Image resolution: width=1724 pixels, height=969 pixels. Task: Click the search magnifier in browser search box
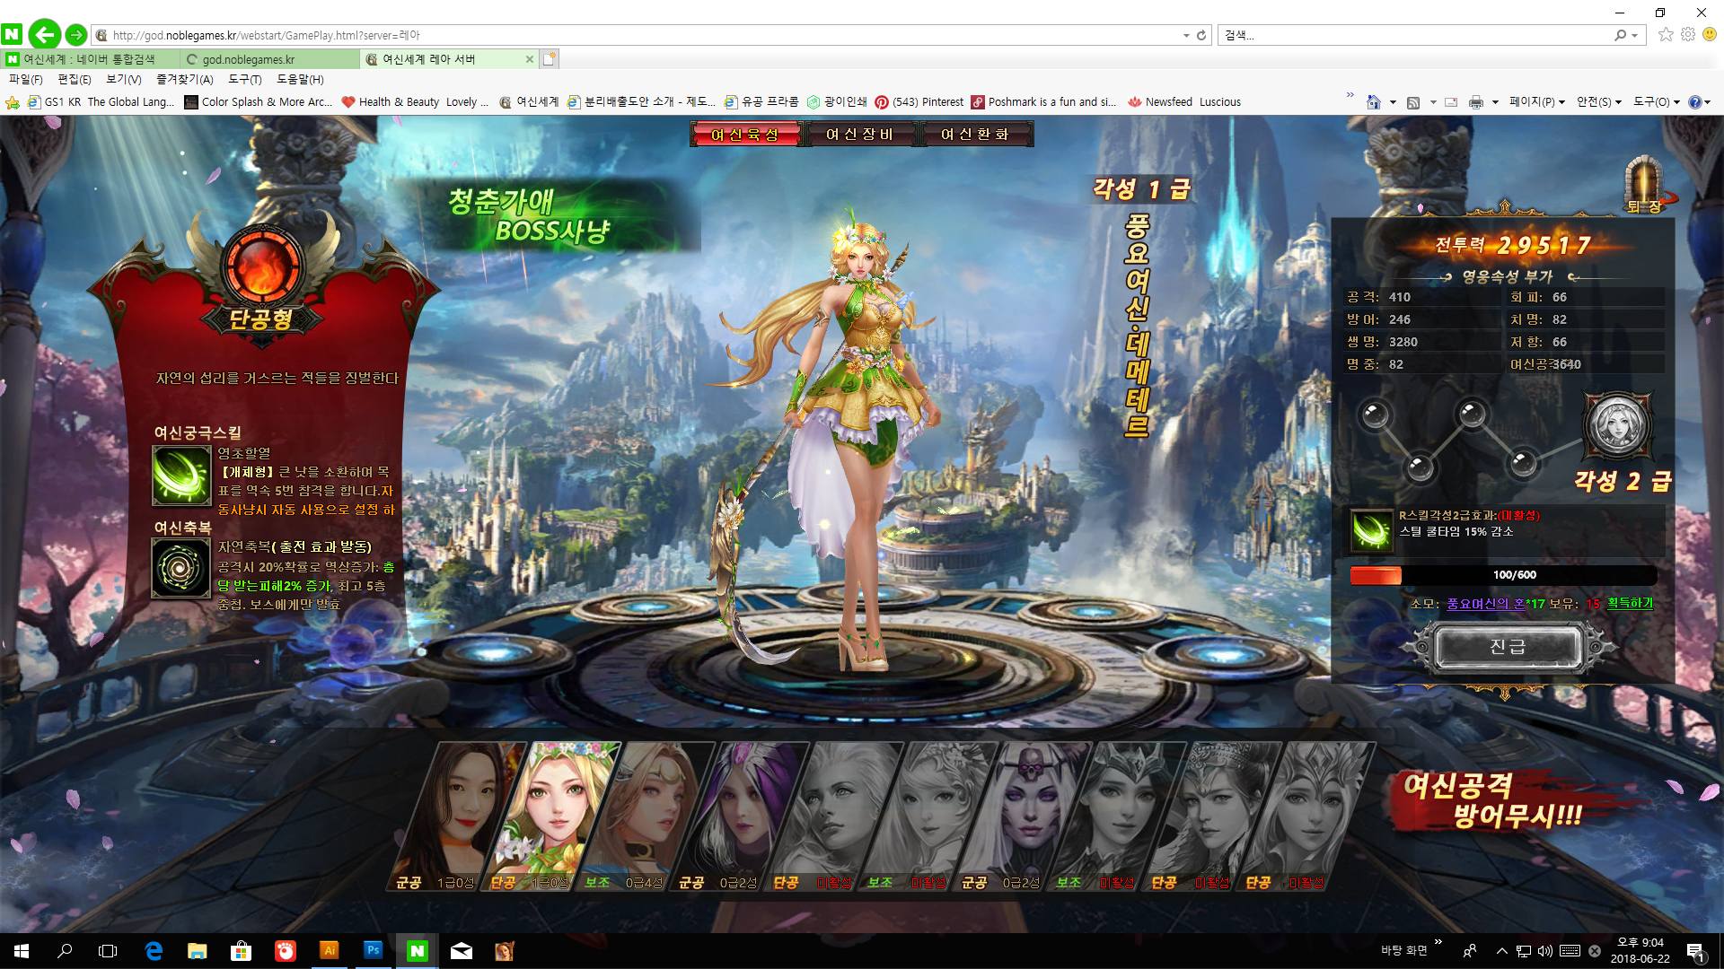point(1620,35)
